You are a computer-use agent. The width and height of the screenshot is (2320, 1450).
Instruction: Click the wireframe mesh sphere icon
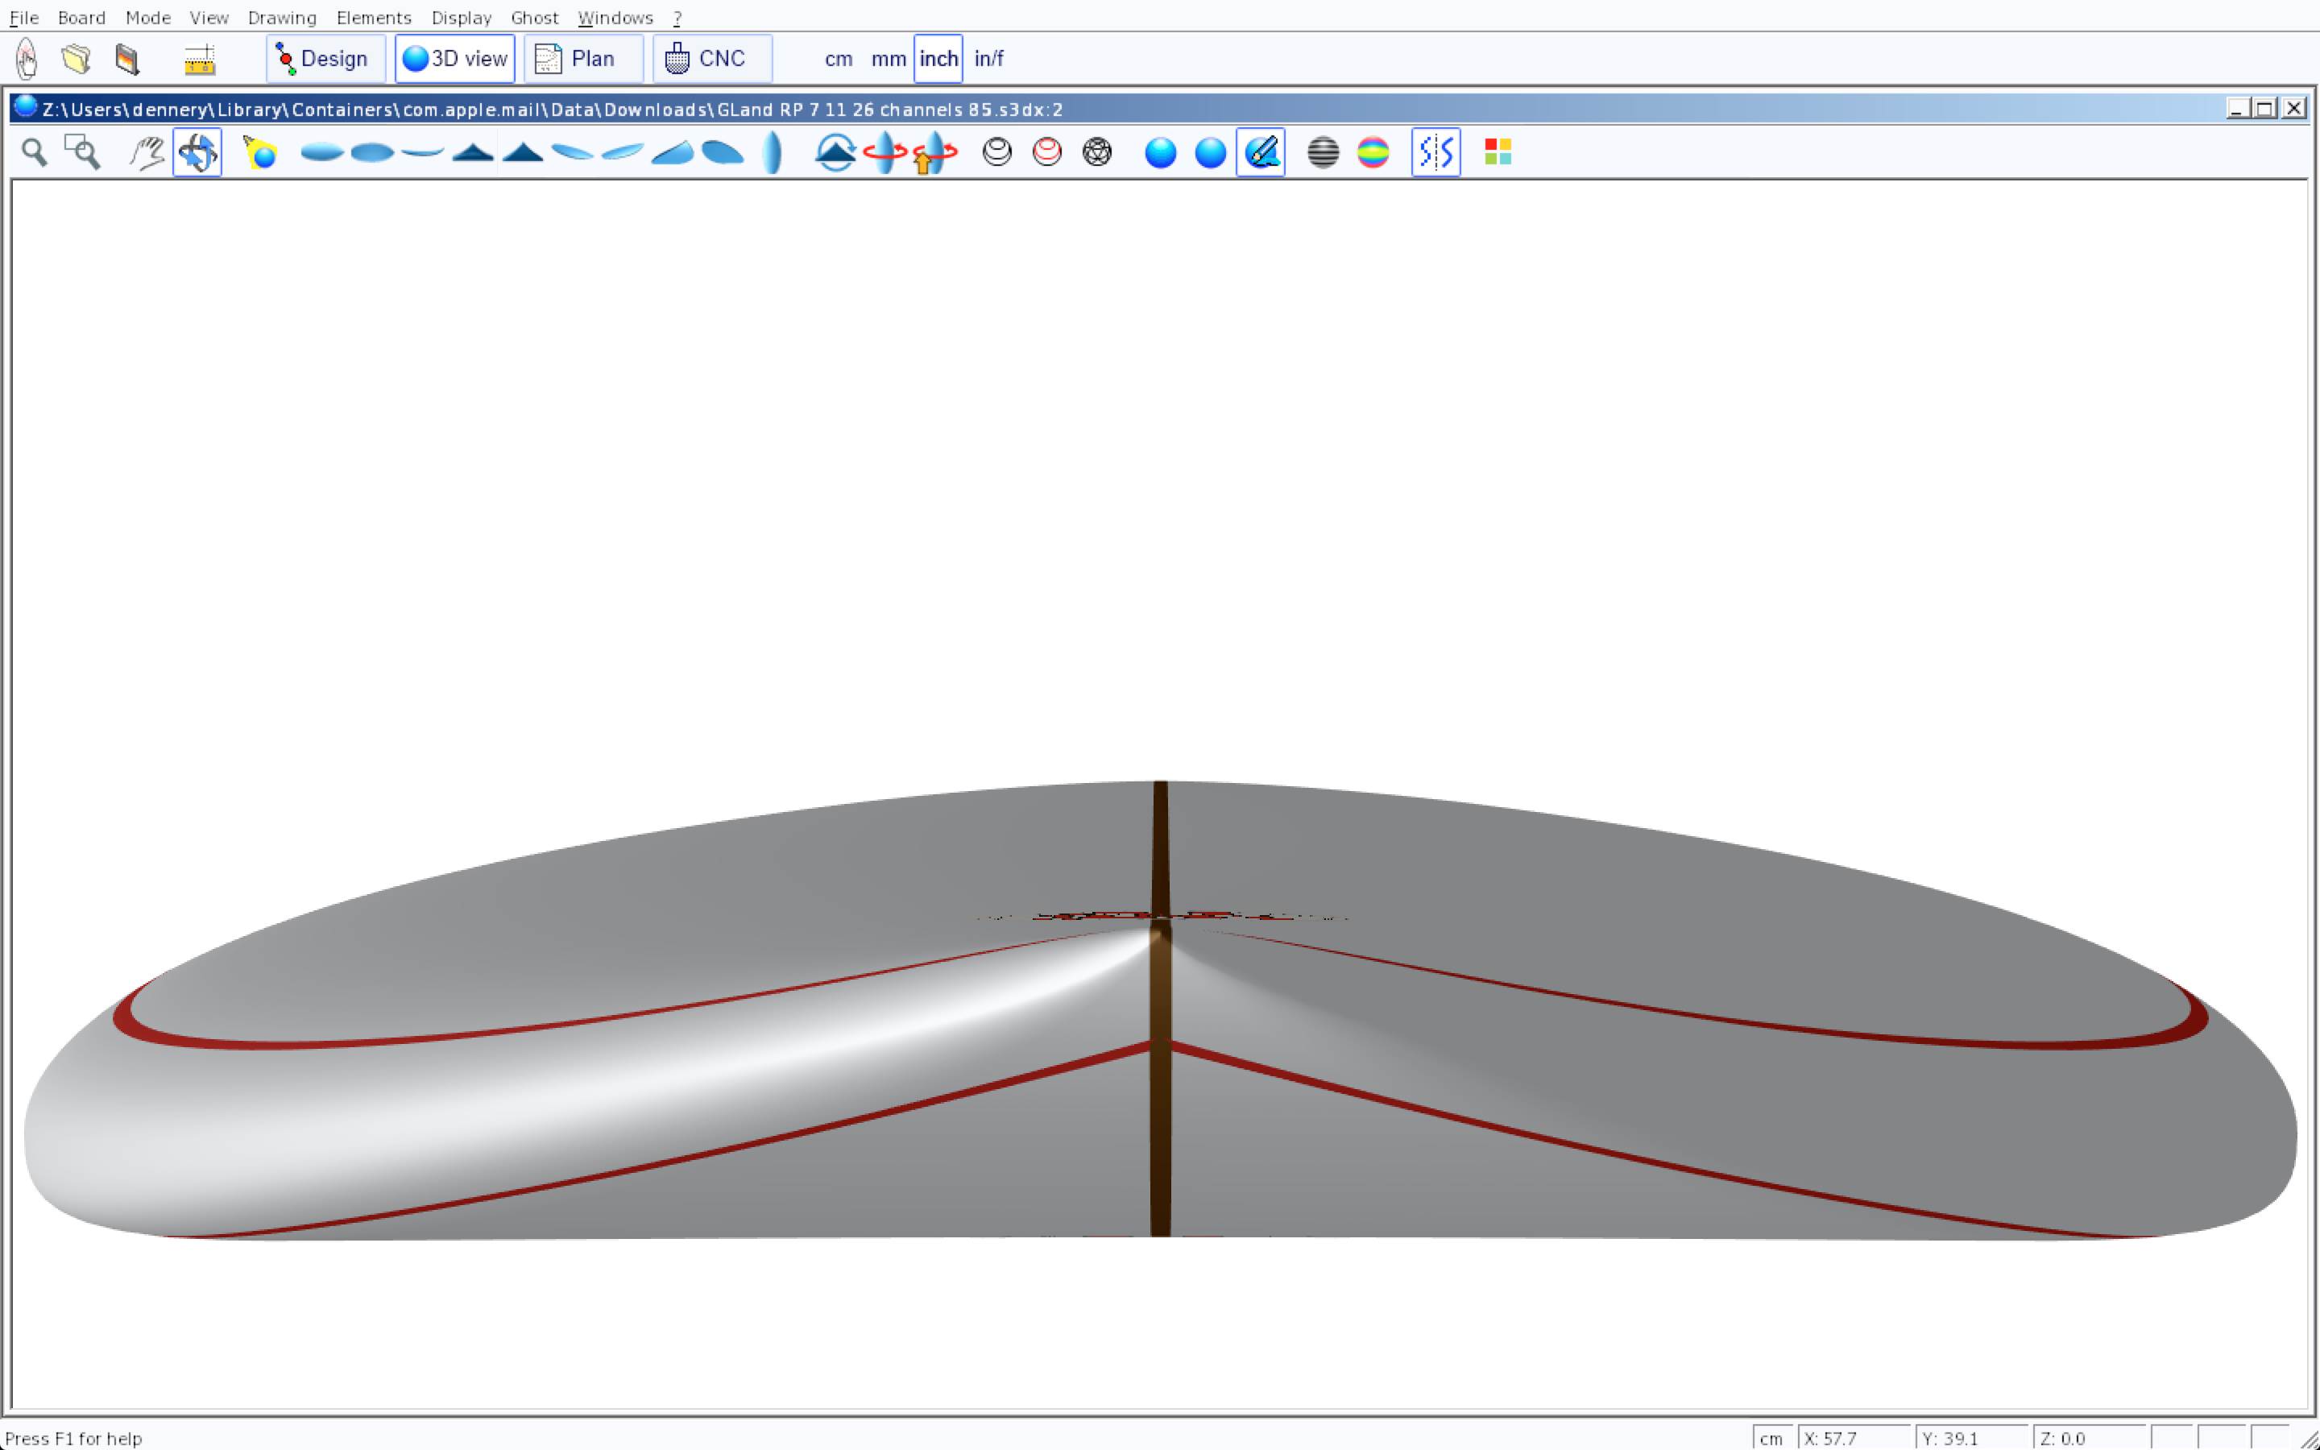click(x=1096, y=152)
